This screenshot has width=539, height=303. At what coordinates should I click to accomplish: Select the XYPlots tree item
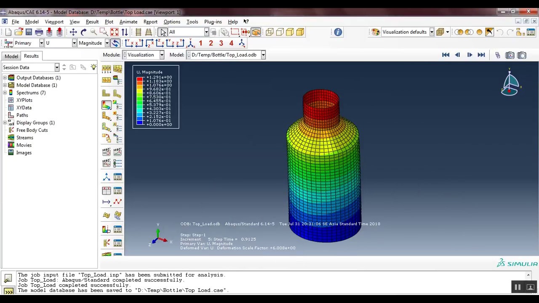click(24, 100)
